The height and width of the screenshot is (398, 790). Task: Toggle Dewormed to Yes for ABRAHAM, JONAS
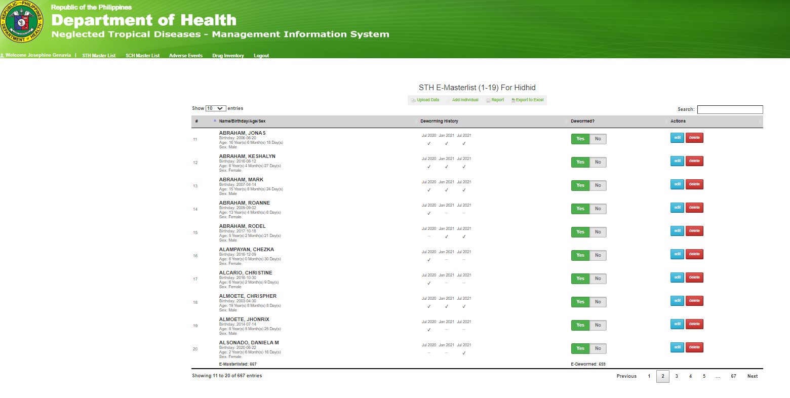coord(580,139)
